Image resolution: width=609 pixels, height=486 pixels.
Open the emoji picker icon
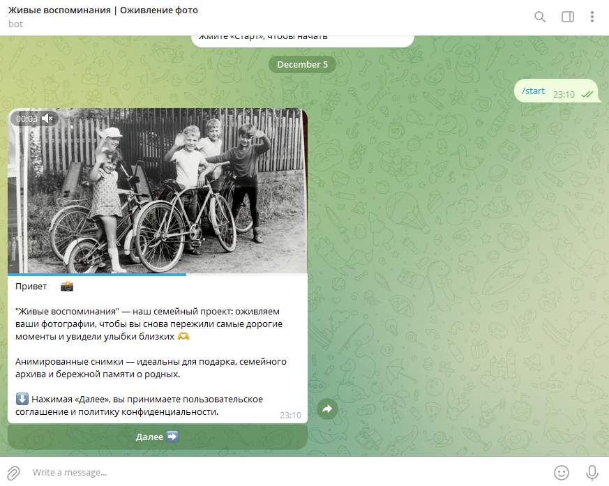point(562,473)
